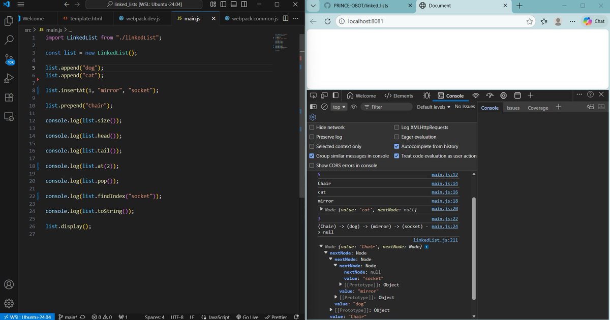
Task: Enable Show CORS errors in console
Action: (x=312, y=166)
